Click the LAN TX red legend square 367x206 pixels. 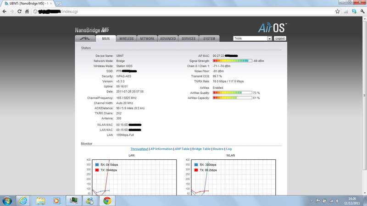coord(97,170)
